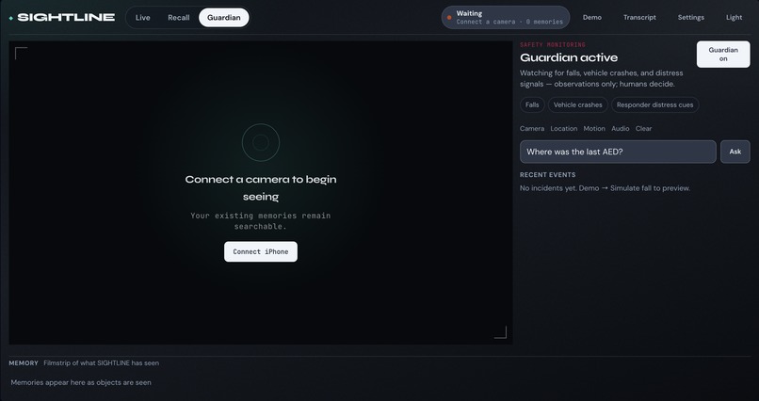
Task: Toggle the Responder distress cues chip
Action: (654, 104)
